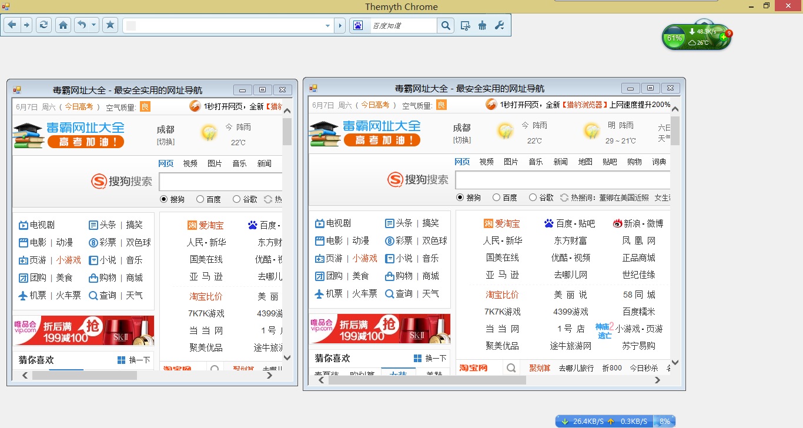Click the 小说 icon in the left window
The image size is (803, 428).
pyautogui.click(x=93, y=260)
